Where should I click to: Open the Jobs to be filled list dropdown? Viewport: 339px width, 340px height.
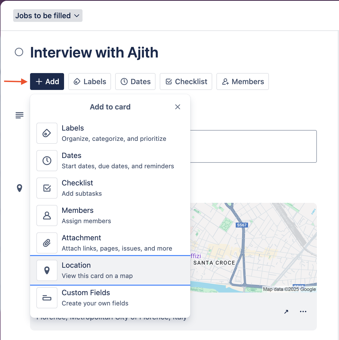click(47, 16)
